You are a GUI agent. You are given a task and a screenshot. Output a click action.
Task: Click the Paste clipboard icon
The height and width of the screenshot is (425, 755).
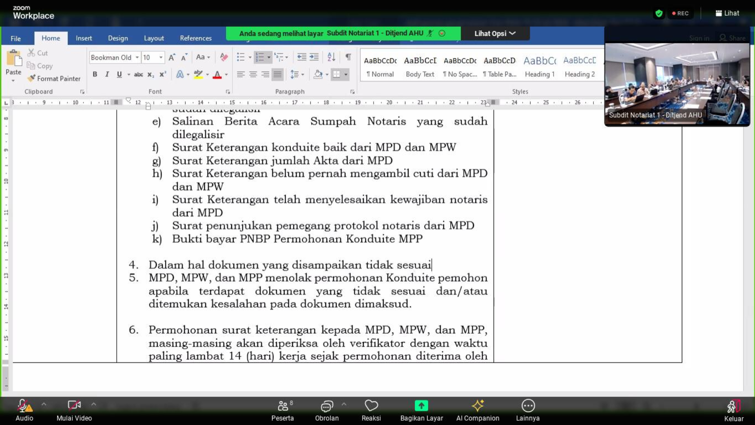click(14, 58)
